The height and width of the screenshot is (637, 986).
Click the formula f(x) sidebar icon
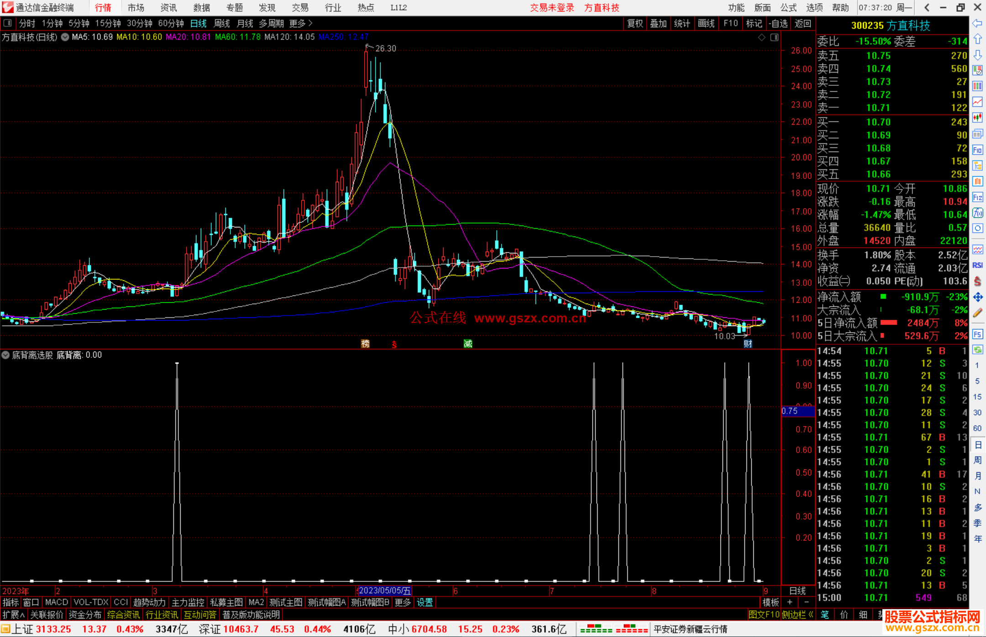(977, 213)
